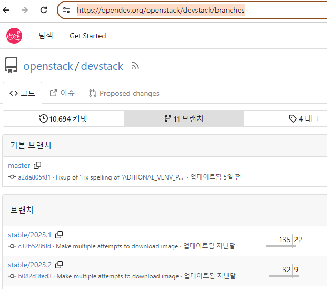The width and height of the screenshot is (327, 289).
Task: Switch to the 이슈 tab
Action: (62, 93)
